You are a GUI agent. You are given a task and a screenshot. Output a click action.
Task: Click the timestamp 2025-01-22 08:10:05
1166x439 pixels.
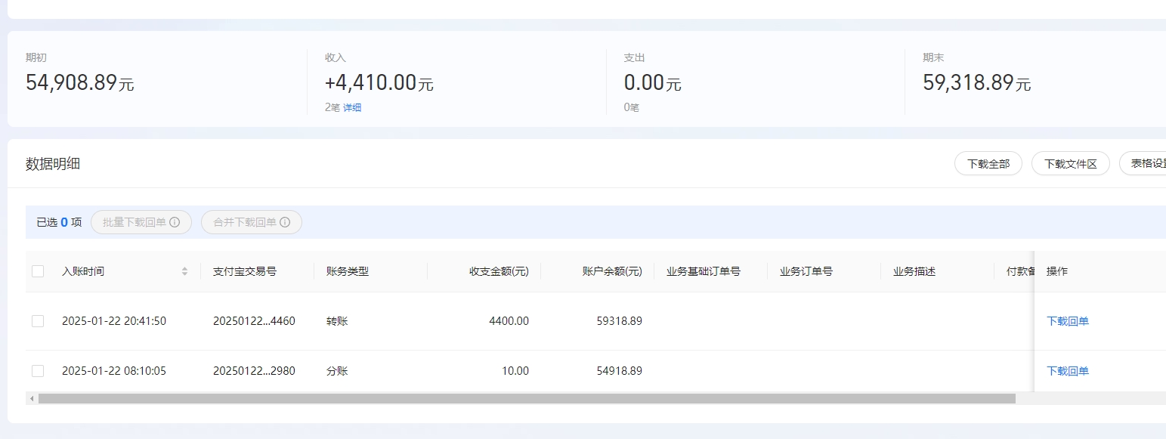point(114,371)
